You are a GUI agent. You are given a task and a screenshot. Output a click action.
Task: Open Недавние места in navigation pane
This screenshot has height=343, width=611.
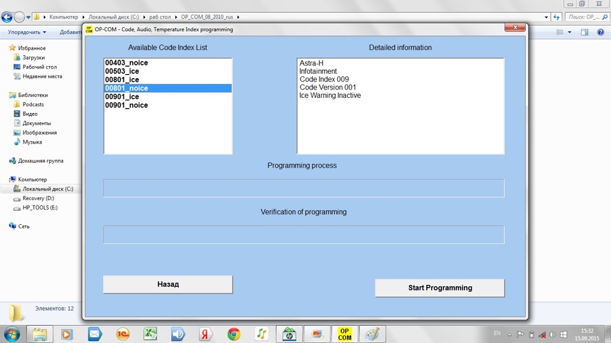42,76
